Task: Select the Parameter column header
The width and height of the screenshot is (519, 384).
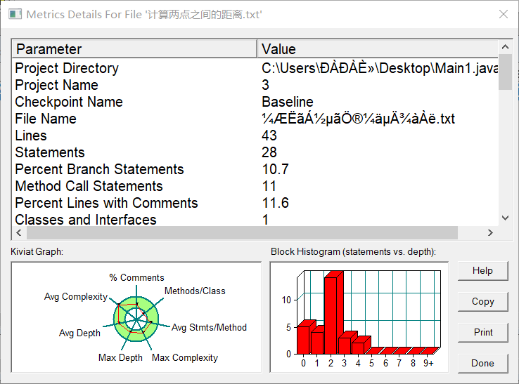Action: [134, 49]
